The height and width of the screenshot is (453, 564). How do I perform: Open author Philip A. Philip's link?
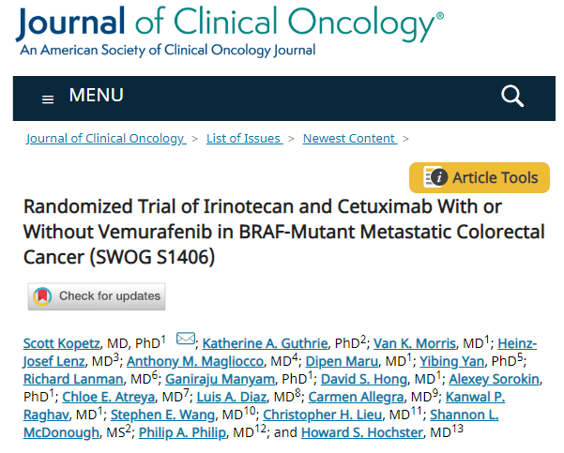point(182,432)
